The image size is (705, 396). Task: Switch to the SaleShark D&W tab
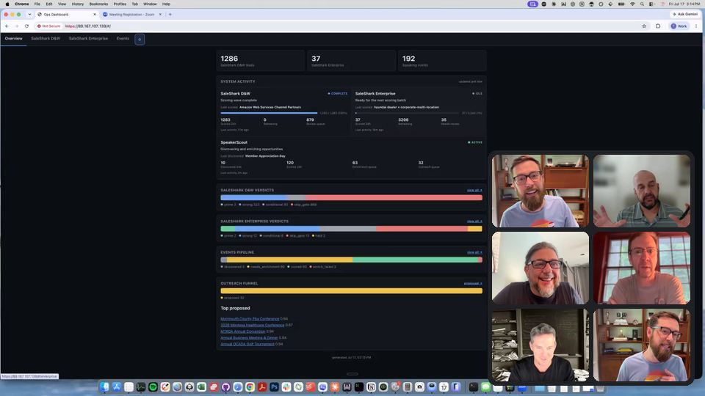click(46, 39)
